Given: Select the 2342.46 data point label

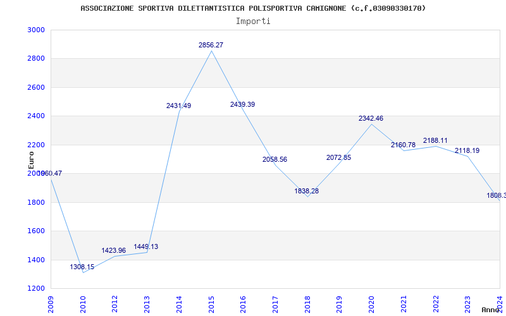Looking at the screenshot, I should (x=371, y=119).
